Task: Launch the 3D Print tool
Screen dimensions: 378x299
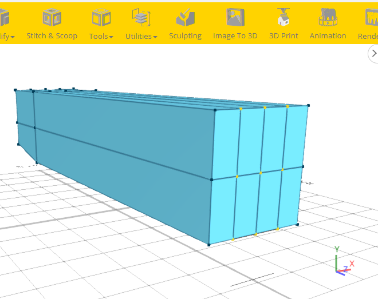Action: (283, 24)
